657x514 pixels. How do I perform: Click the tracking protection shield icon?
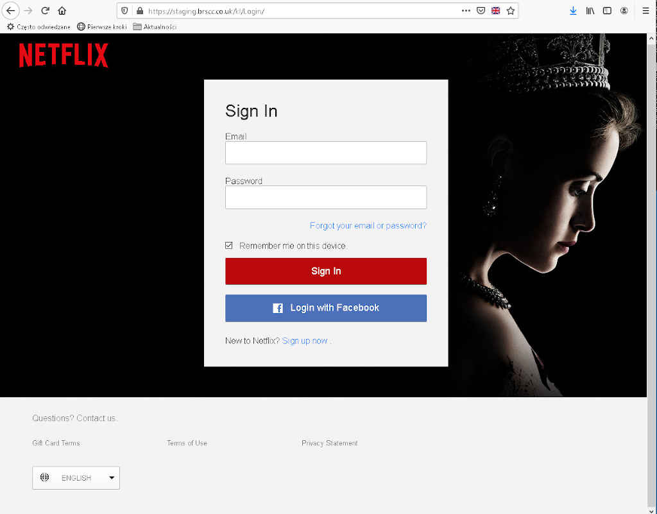point(125,11)
